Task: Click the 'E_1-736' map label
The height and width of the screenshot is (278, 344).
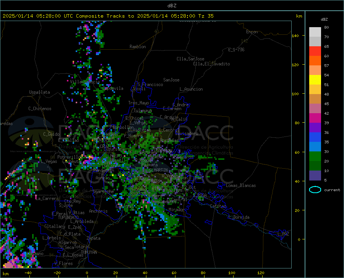Action: pos(236,50)
